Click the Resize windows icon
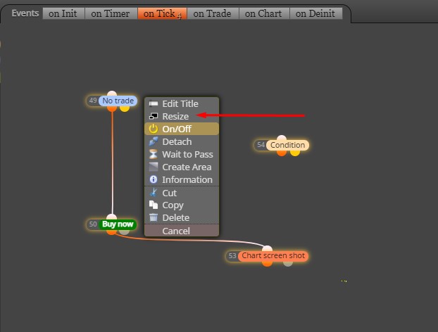Image resolution: width=438 pixels, height=332 pixels. coord(154,116)
